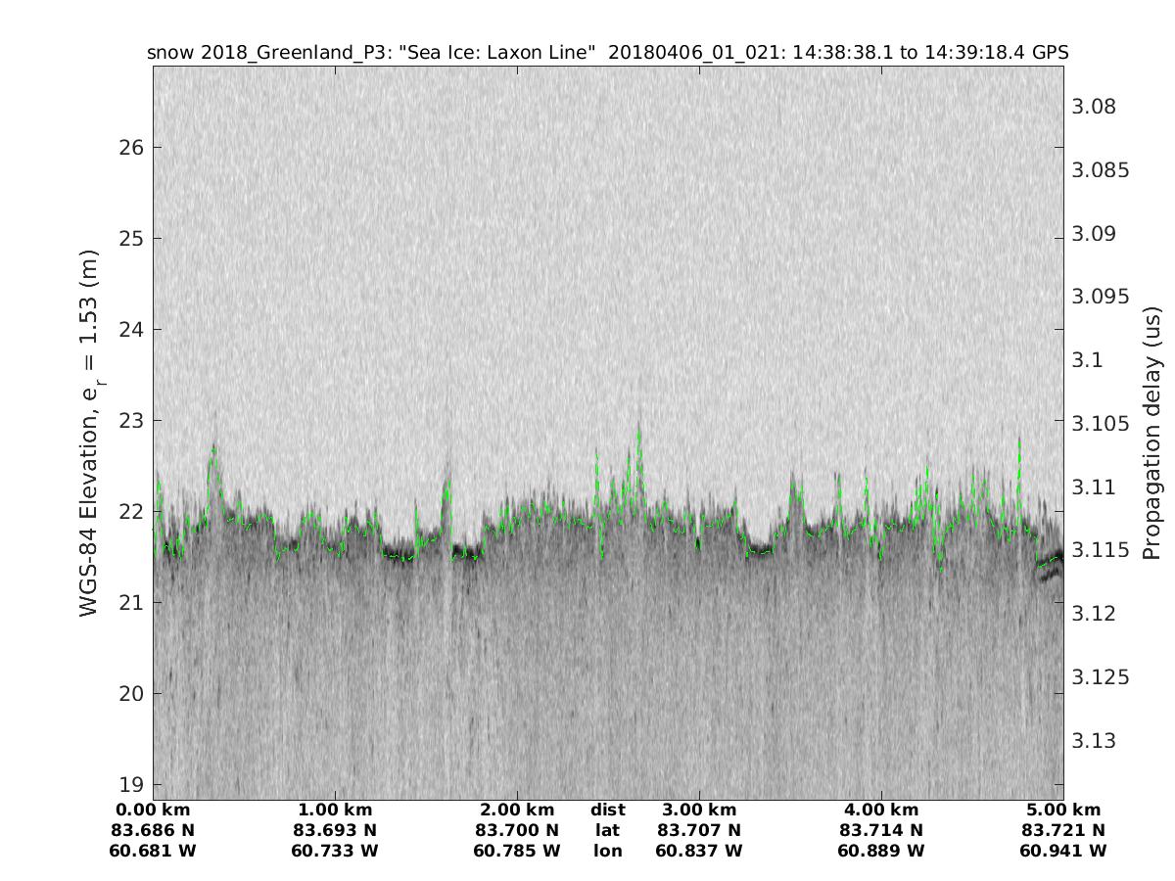Select the "2.00 km" distance tick label
This screenshot has height=881, width=1175.
coord(517,810)
